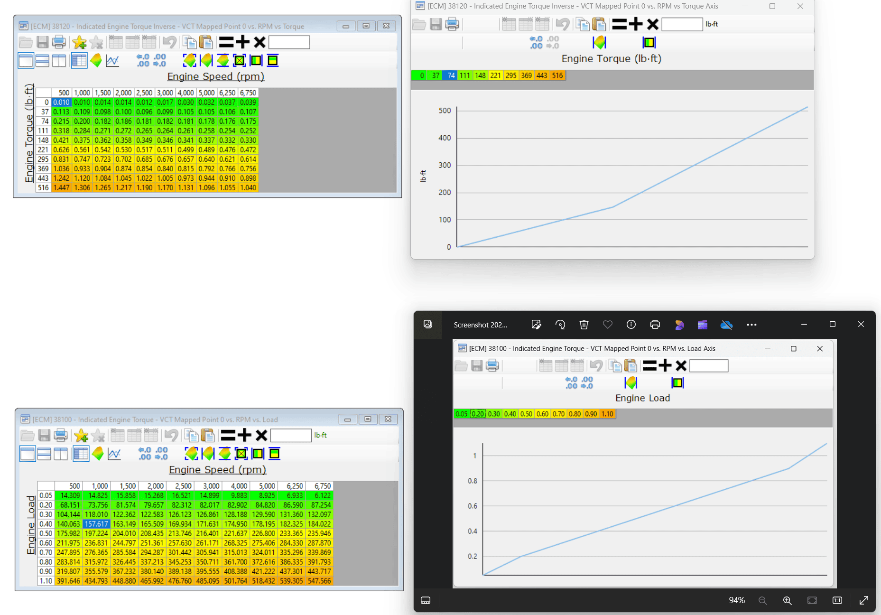Click the value input box in the Torque Inverse table window
The image size is (881, 615).
[289, 42]
